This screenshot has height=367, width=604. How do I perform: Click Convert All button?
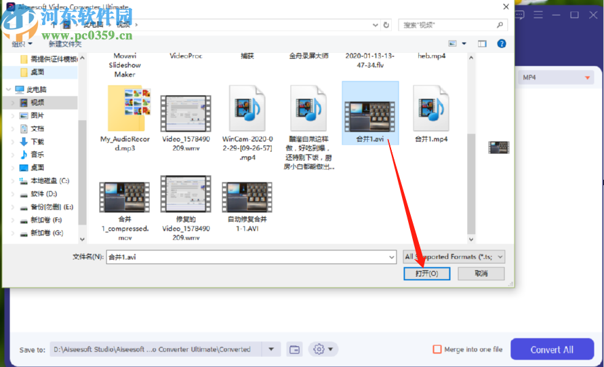coord(552,349)
